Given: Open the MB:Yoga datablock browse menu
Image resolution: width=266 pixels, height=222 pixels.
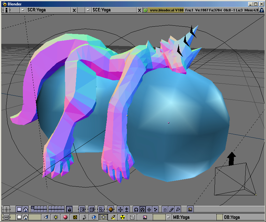Looking at the screenshot, I should click(168, 217).
